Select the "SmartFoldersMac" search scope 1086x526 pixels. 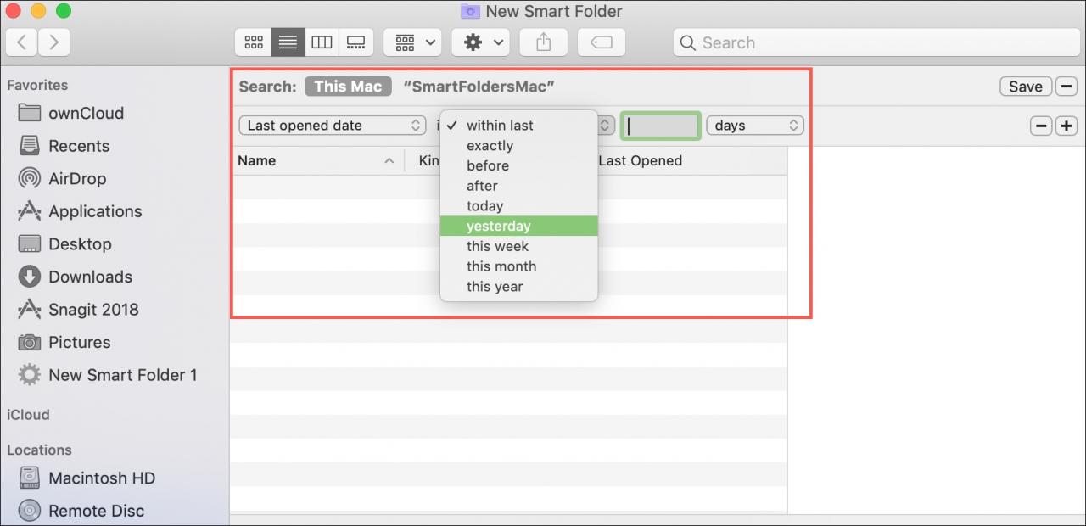pos(479,87)
